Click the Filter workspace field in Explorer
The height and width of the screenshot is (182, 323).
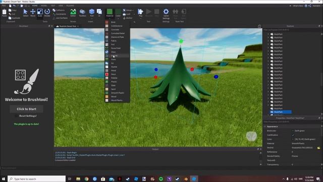pyautogui.click(x=292, y=30)
